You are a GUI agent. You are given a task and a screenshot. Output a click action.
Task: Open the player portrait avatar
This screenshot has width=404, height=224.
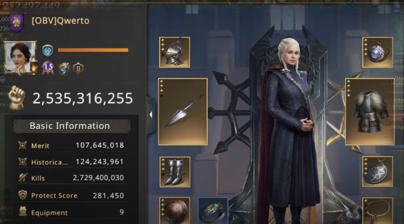tap(20, 58)
